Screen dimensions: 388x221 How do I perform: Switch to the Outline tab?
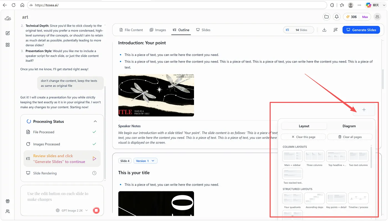click(x=181, y=30)
